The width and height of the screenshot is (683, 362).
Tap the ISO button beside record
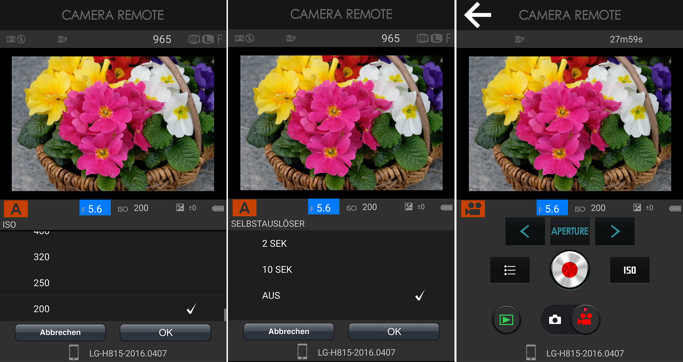click(x=629, y=270)
